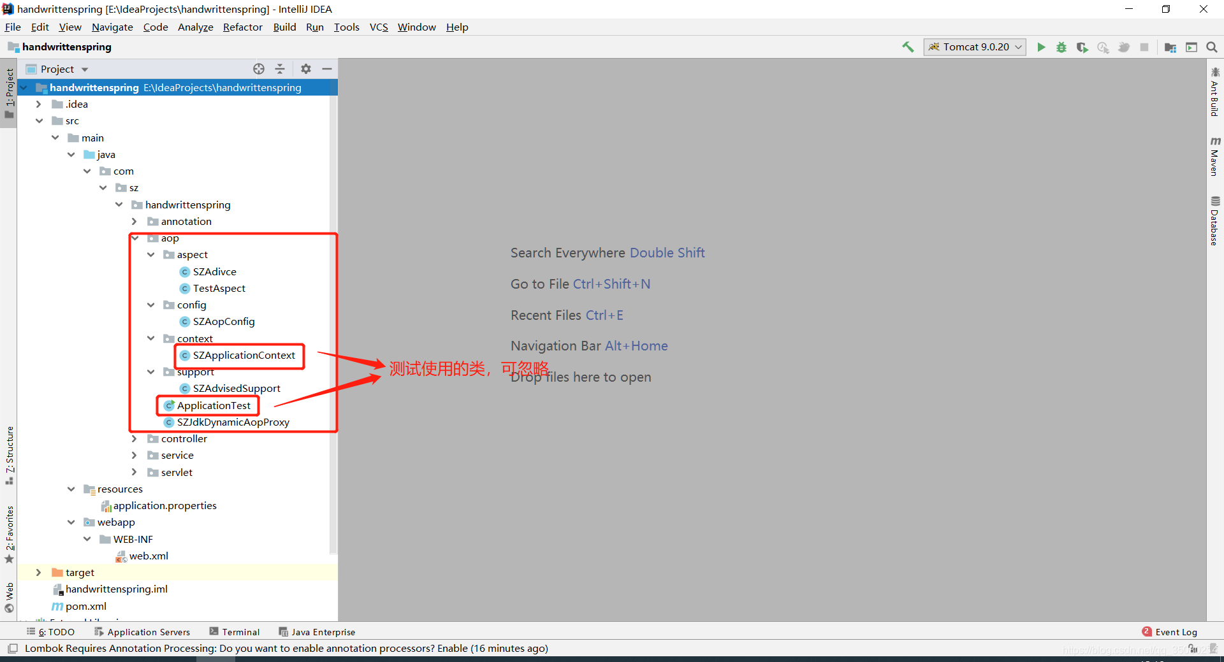Screen dimensions: 1224x662
Task: Open Application Servers tool window
Action: pos(142,632)
